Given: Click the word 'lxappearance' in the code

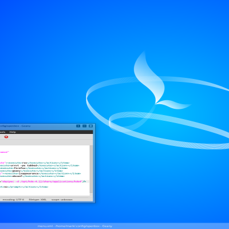Looking at the screenshot, I should [x=29, y=173].
